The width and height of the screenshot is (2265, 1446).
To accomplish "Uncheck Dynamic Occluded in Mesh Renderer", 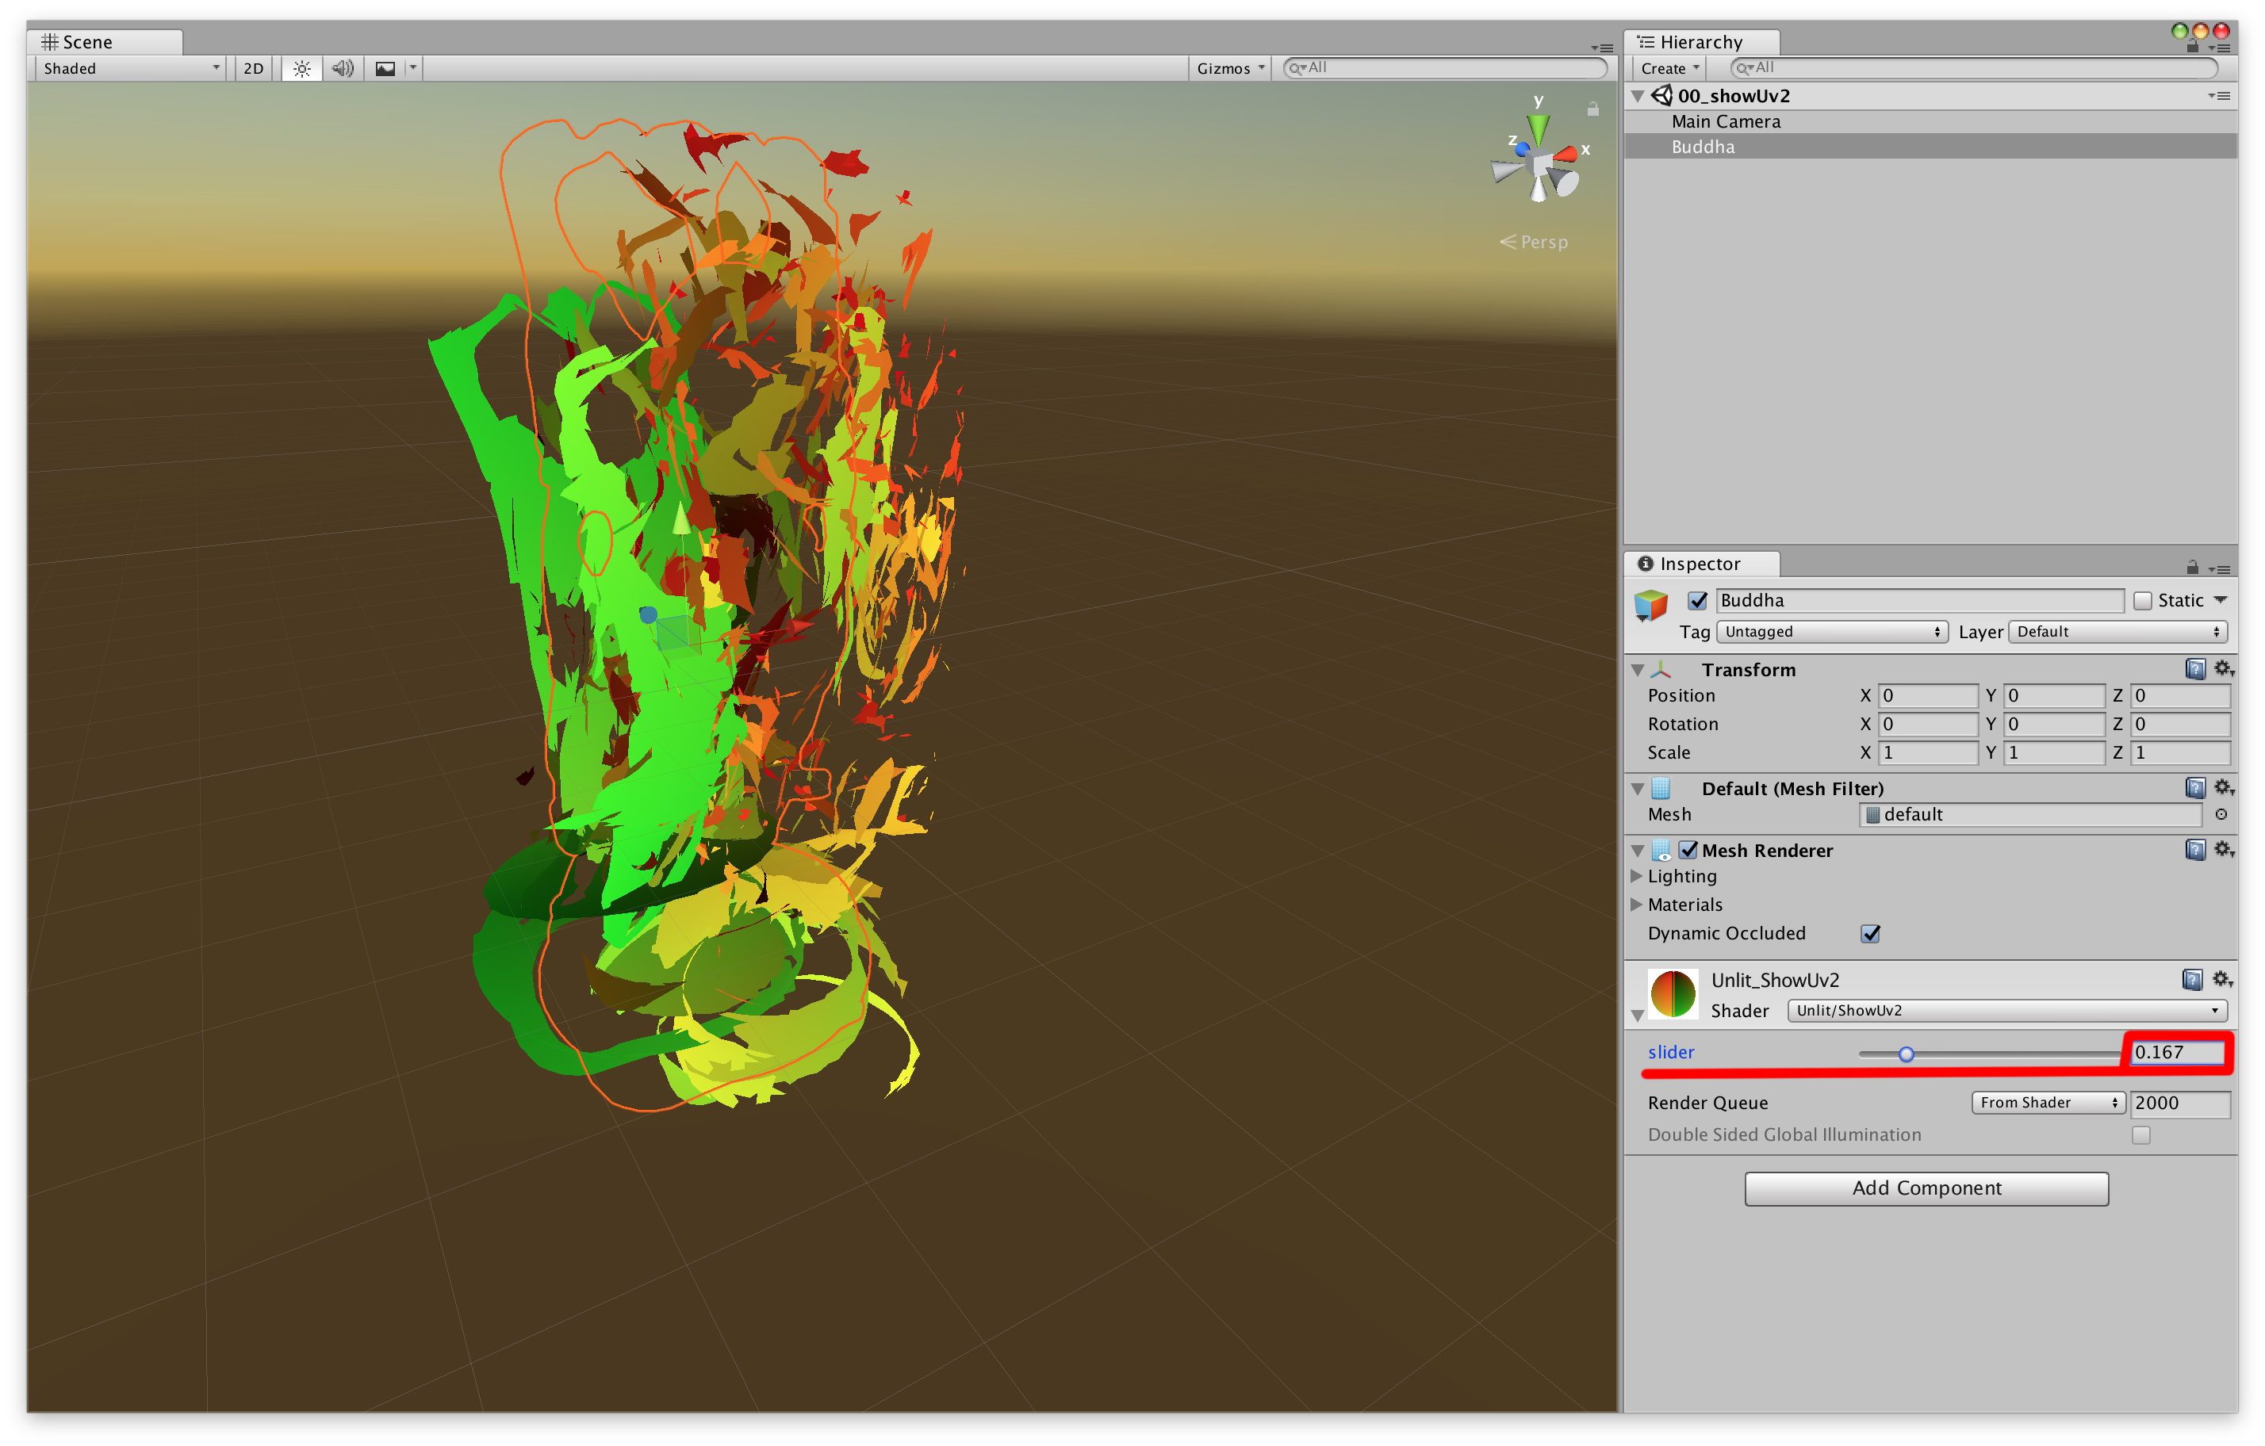I will [1870, 932].
